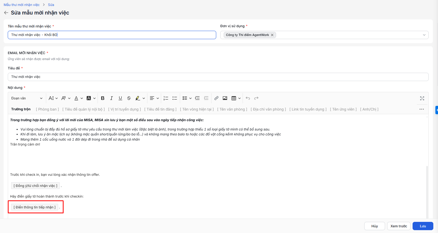Click the text alignment icon
The image size is (438, 233).
coord(152,98)
